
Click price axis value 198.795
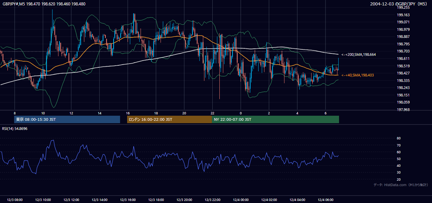pyautogui.click(x=403, y=44)
